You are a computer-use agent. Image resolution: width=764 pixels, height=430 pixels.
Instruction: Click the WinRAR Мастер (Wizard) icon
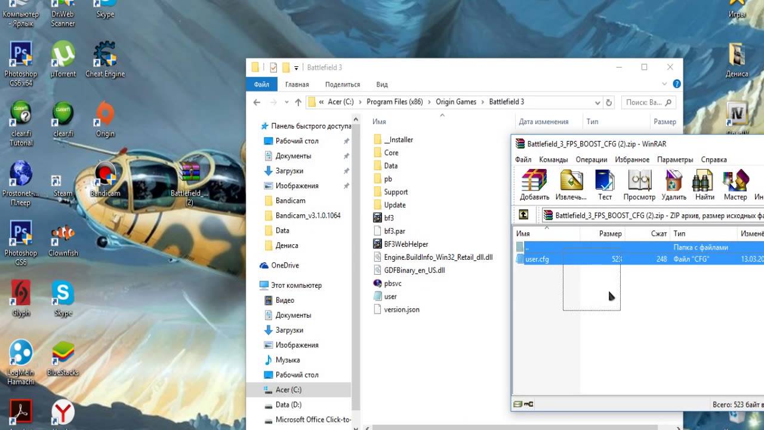pyautogui.click(x=735, y=186)
